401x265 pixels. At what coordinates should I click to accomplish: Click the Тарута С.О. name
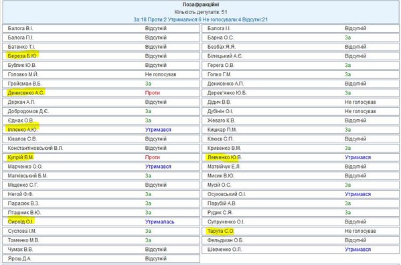pyautogui.click(x=220, y=231)
